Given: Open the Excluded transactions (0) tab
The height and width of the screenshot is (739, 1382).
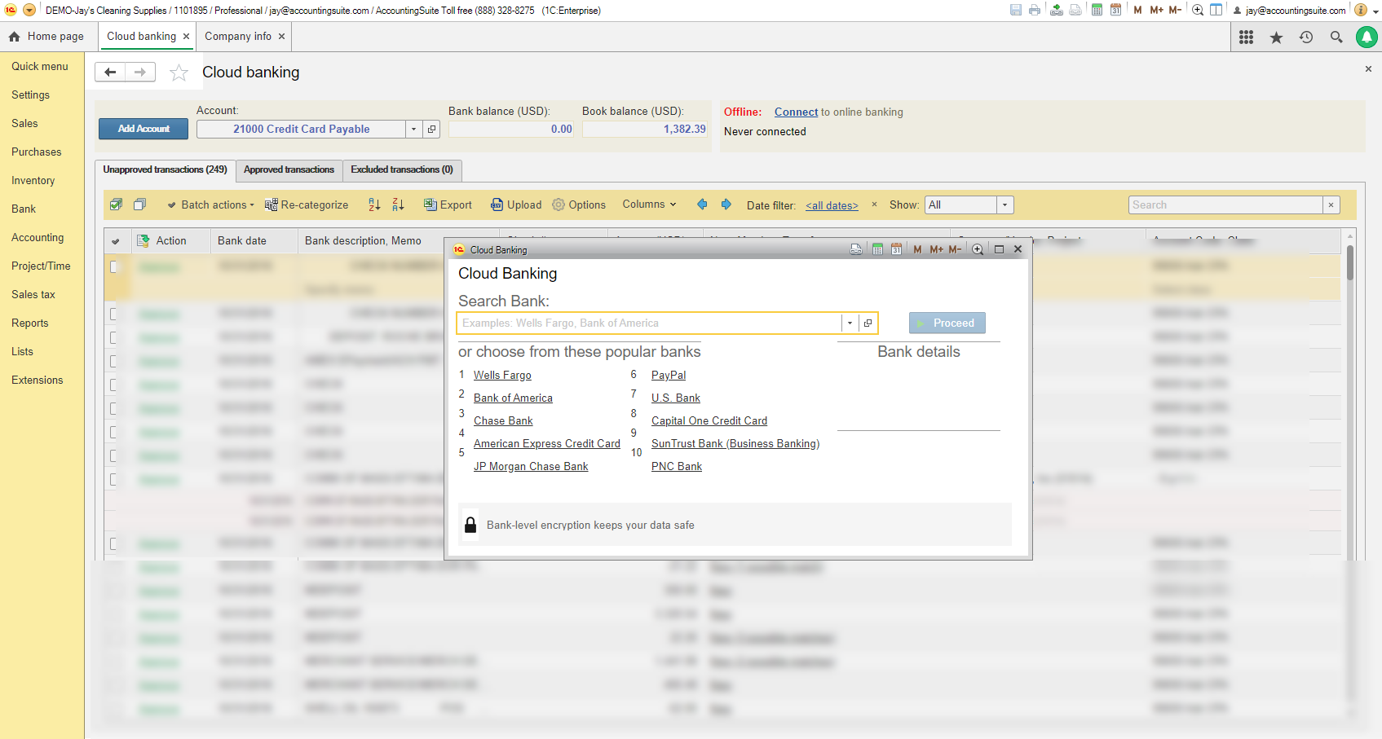Looking at the screenshot, I should [x=402, y=169].
